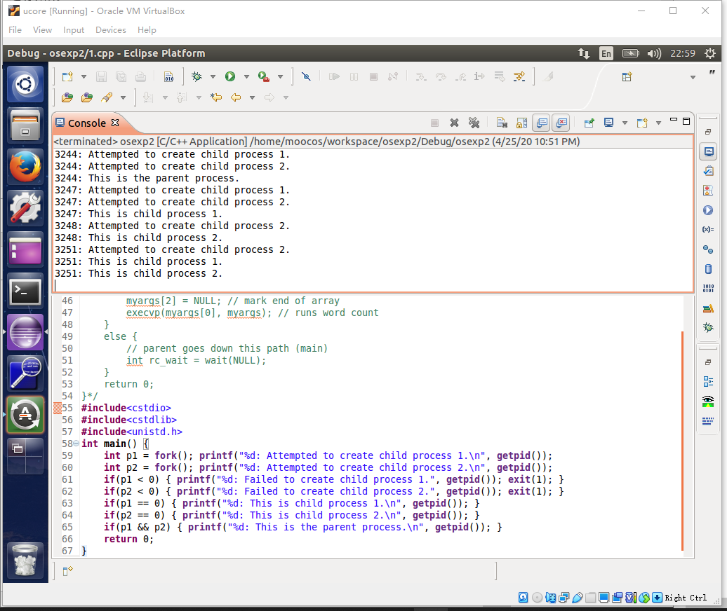Viewport: 727px width, 611px height.
Task: Click the Search flashlight icon
Action: point(107,97)
